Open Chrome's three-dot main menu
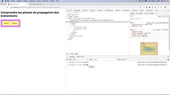Viewport: 170px width, 95px height. tap(168, 7)
